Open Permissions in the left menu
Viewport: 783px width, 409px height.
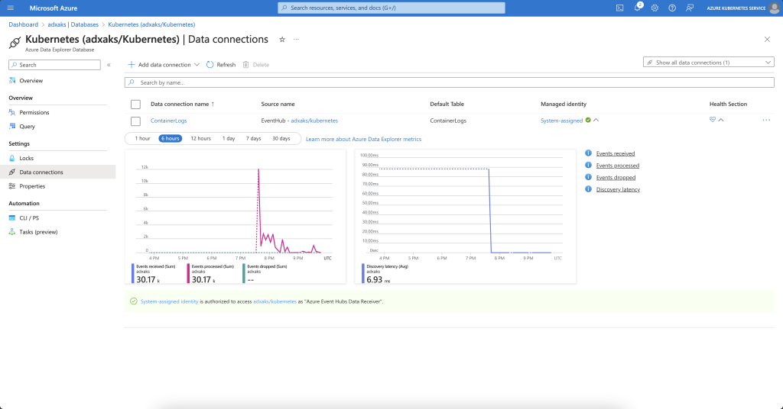click(x=34, y=112)
